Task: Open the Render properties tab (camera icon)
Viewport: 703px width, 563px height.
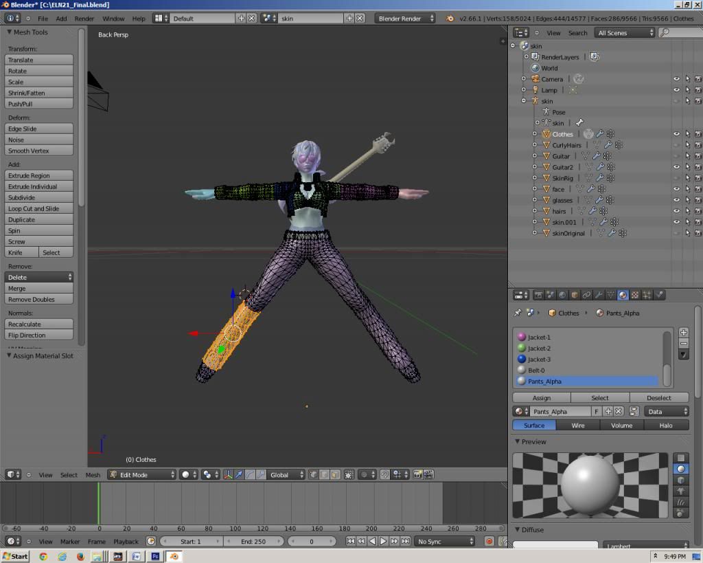Action: point(539,295)
